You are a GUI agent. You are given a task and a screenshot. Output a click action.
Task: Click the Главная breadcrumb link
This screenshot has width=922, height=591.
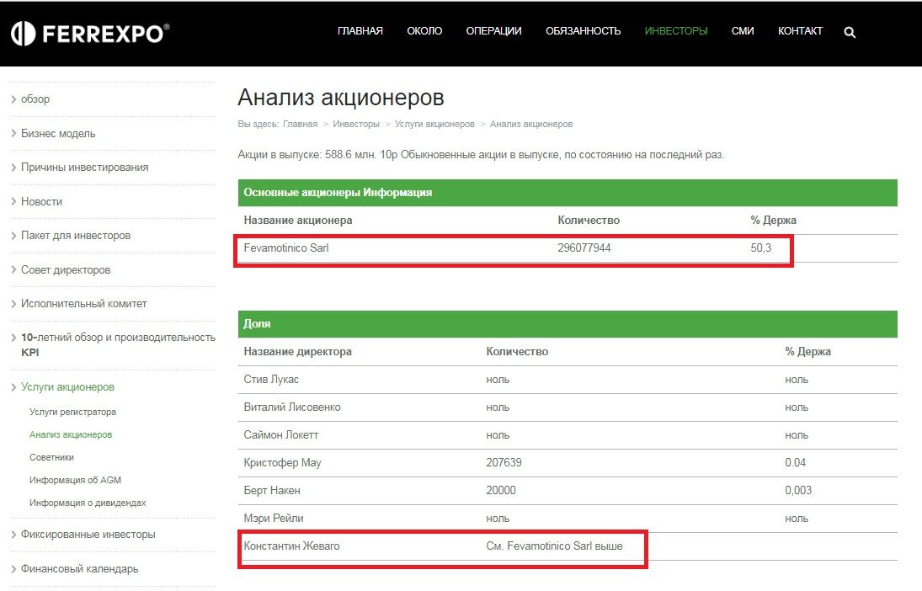pos(300,124)
